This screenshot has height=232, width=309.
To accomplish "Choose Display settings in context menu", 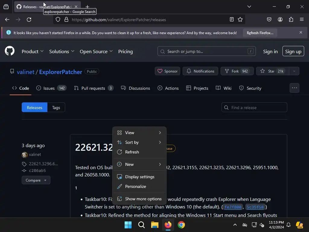I will tap(139, 177).
